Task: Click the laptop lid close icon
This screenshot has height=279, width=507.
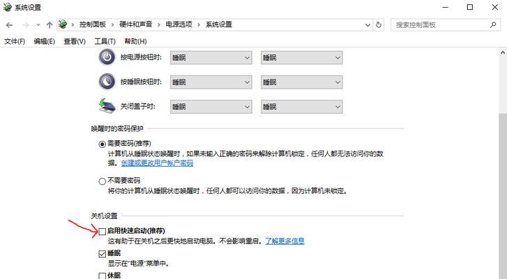Action: click(107, 106)
